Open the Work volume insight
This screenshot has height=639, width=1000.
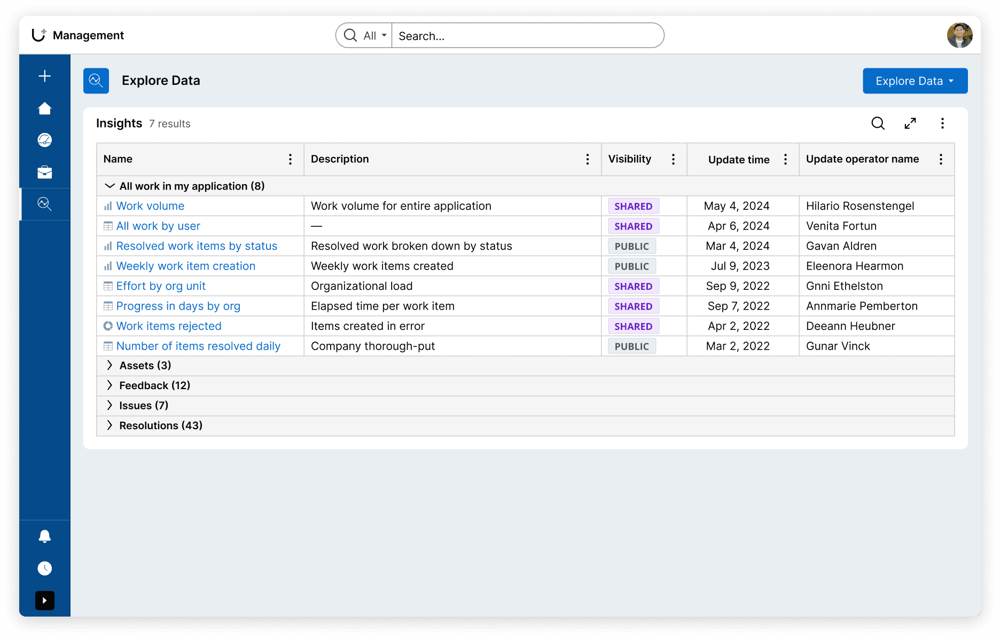click(150, 206)
